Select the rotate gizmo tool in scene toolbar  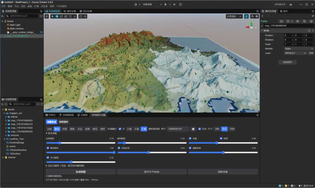(62, 17)
